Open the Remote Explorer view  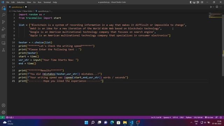pyautogui.click(x=3, y=43)
